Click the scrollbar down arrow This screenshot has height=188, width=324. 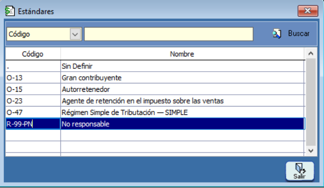[311, 151]
